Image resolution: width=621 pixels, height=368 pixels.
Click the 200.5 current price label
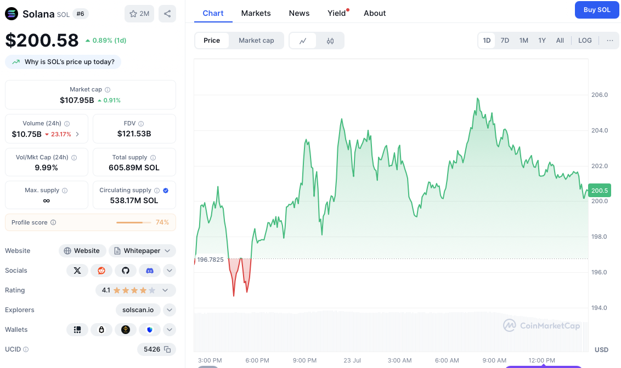point(599,191)
